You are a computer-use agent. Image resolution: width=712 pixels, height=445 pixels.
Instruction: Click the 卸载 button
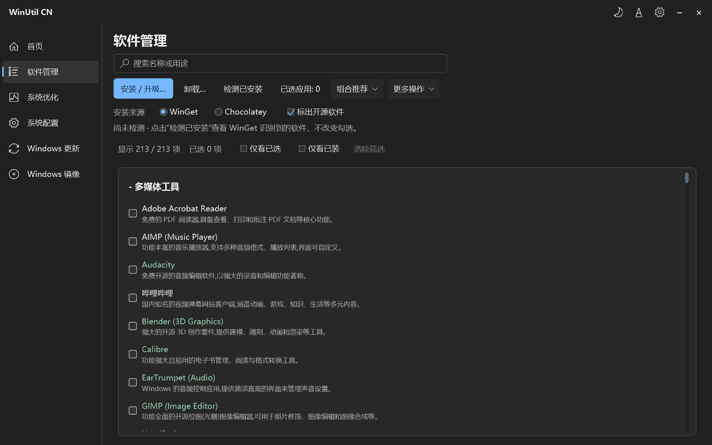195,89
